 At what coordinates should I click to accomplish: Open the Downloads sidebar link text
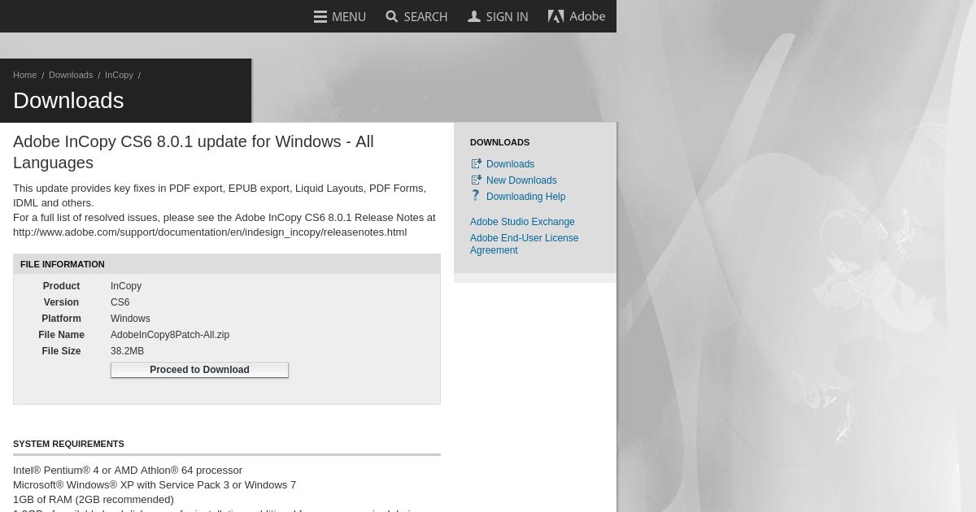510,164
